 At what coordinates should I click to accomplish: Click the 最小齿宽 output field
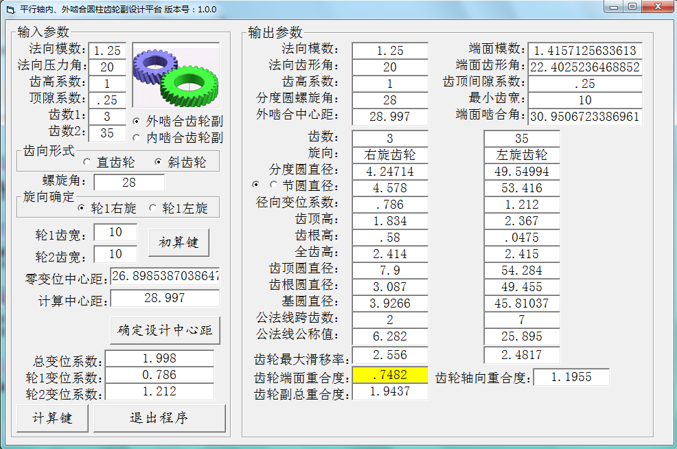(585, 100)
